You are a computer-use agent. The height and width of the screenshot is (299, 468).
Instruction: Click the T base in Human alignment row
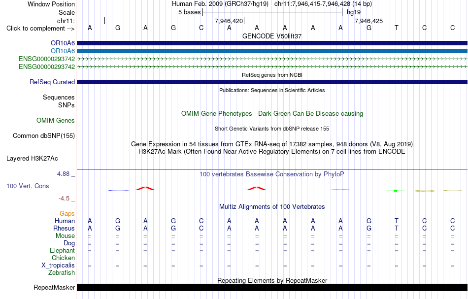[397, 221]
